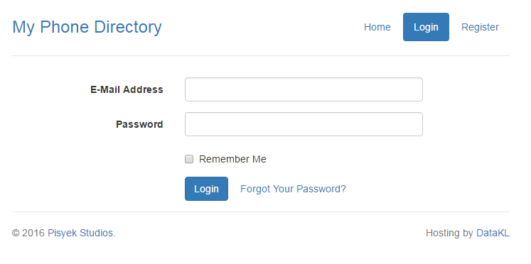Open the DataKL hosting link
Image resolution: width=531 pixels, height=264 pixels.
click(x=493, y=233)
